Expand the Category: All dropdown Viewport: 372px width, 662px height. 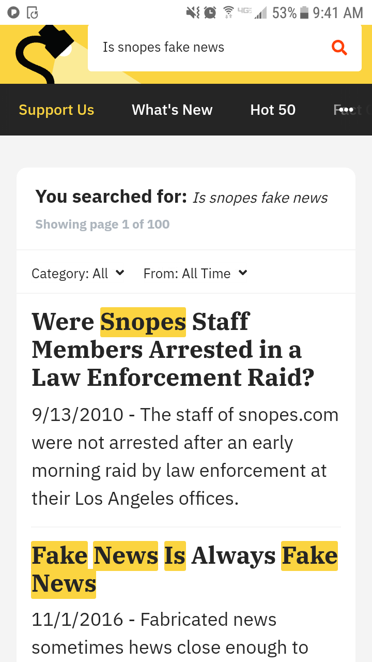[78, 273]
